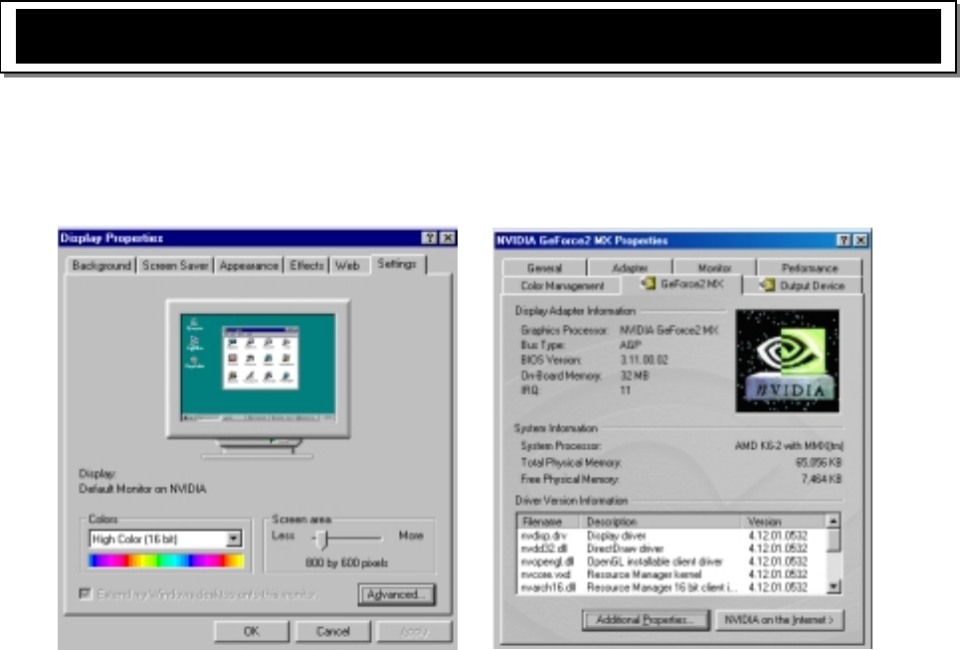Open the General tab in NVIDIA Properties
The height and width of the screenshot is (650, 960).
point(544,267)
